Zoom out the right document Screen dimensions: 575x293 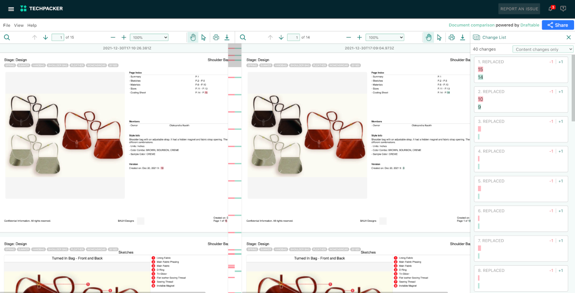[349, 37]
